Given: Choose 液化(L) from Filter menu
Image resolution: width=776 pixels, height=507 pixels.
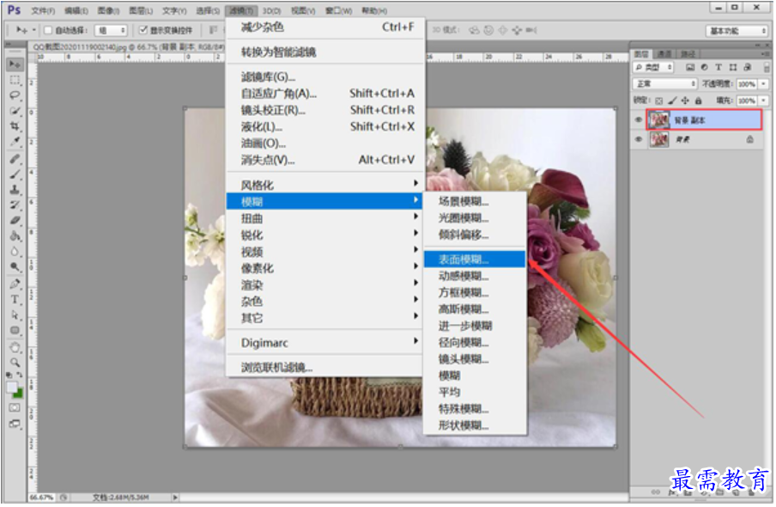Looking at the screenshot, I should click(x=325, y=126).
